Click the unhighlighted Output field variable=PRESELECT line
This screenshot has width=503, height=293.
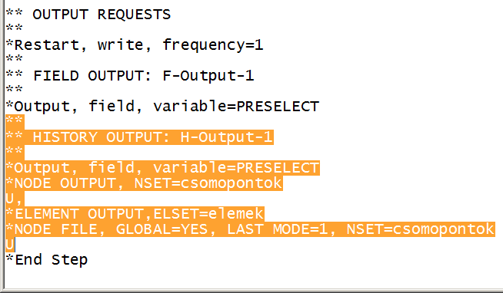162,106
